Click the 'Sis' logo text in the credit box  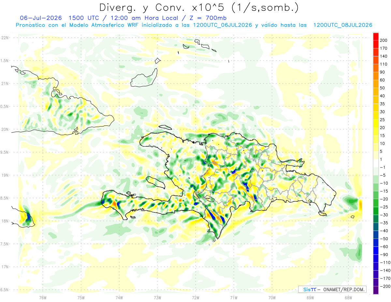(x=306, y=289)
